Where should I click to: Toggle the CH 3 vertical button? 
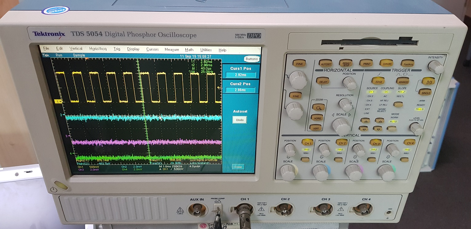376,143
